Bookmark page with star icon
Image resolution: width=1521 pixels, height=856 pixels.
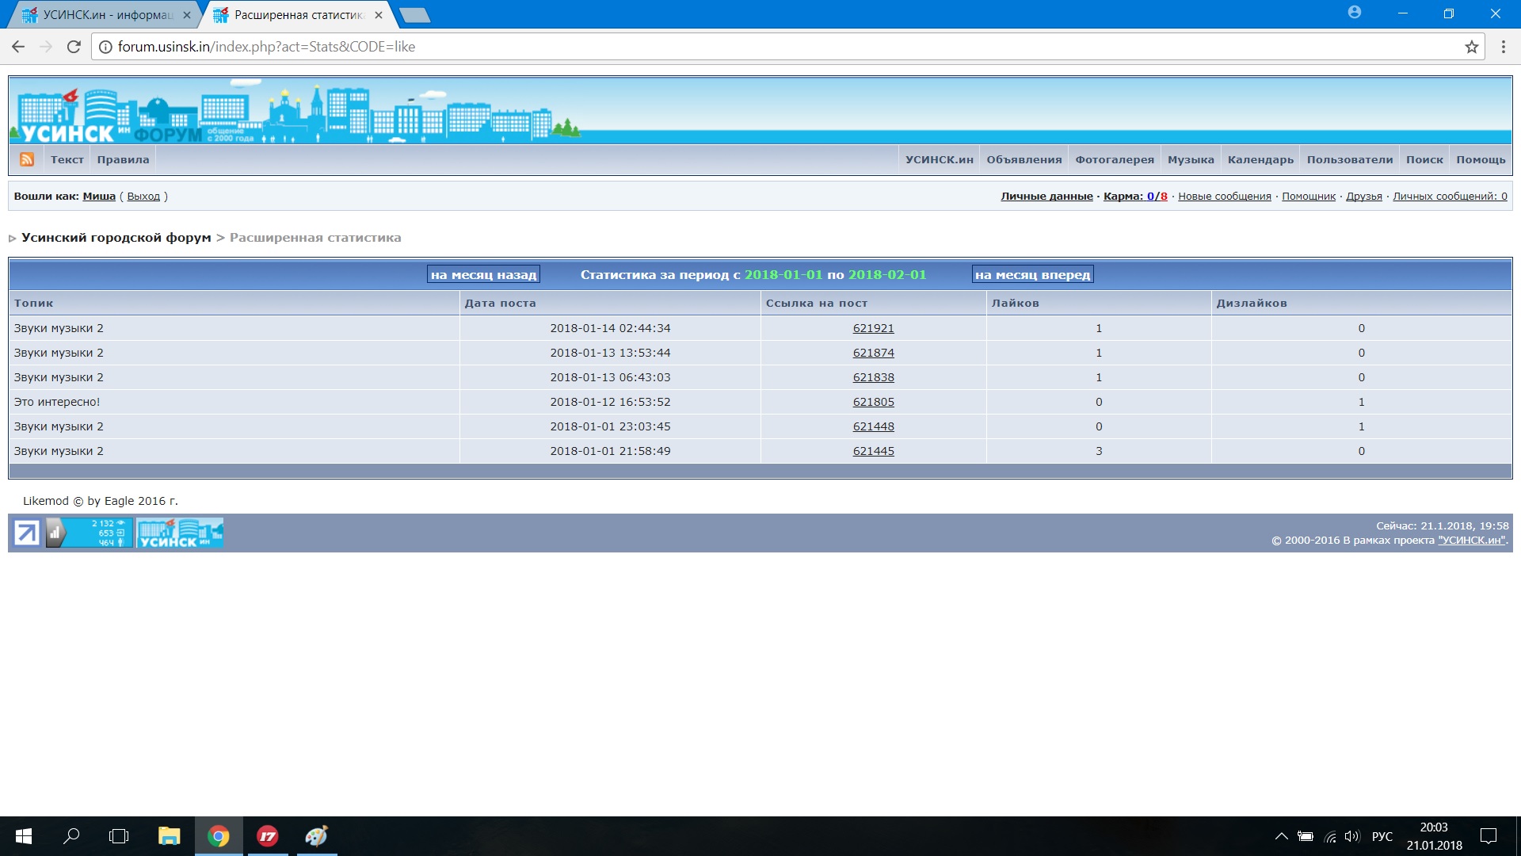1471,47
